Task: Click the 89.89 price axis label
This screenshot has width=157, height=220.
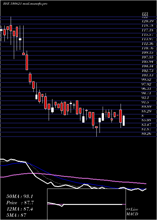Action: [147, 107]
